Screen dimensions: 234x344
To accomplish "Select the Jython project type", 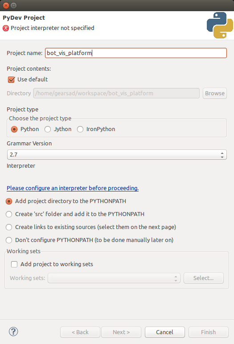I will pyautogui.click(x=48, y=129).
